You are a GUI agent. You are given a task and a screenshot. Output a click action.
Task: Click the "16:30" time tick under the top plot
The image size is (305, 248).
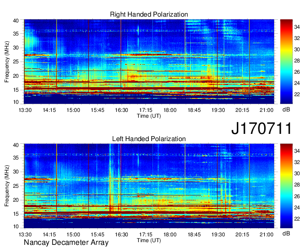pos(122,110)
